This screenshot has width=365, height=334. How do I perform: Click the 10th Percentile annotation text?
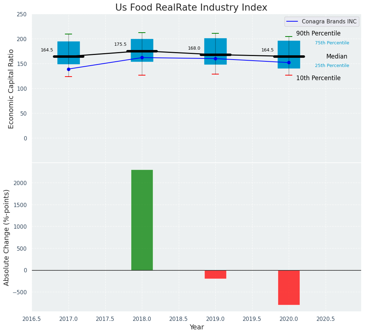[318, 78]
